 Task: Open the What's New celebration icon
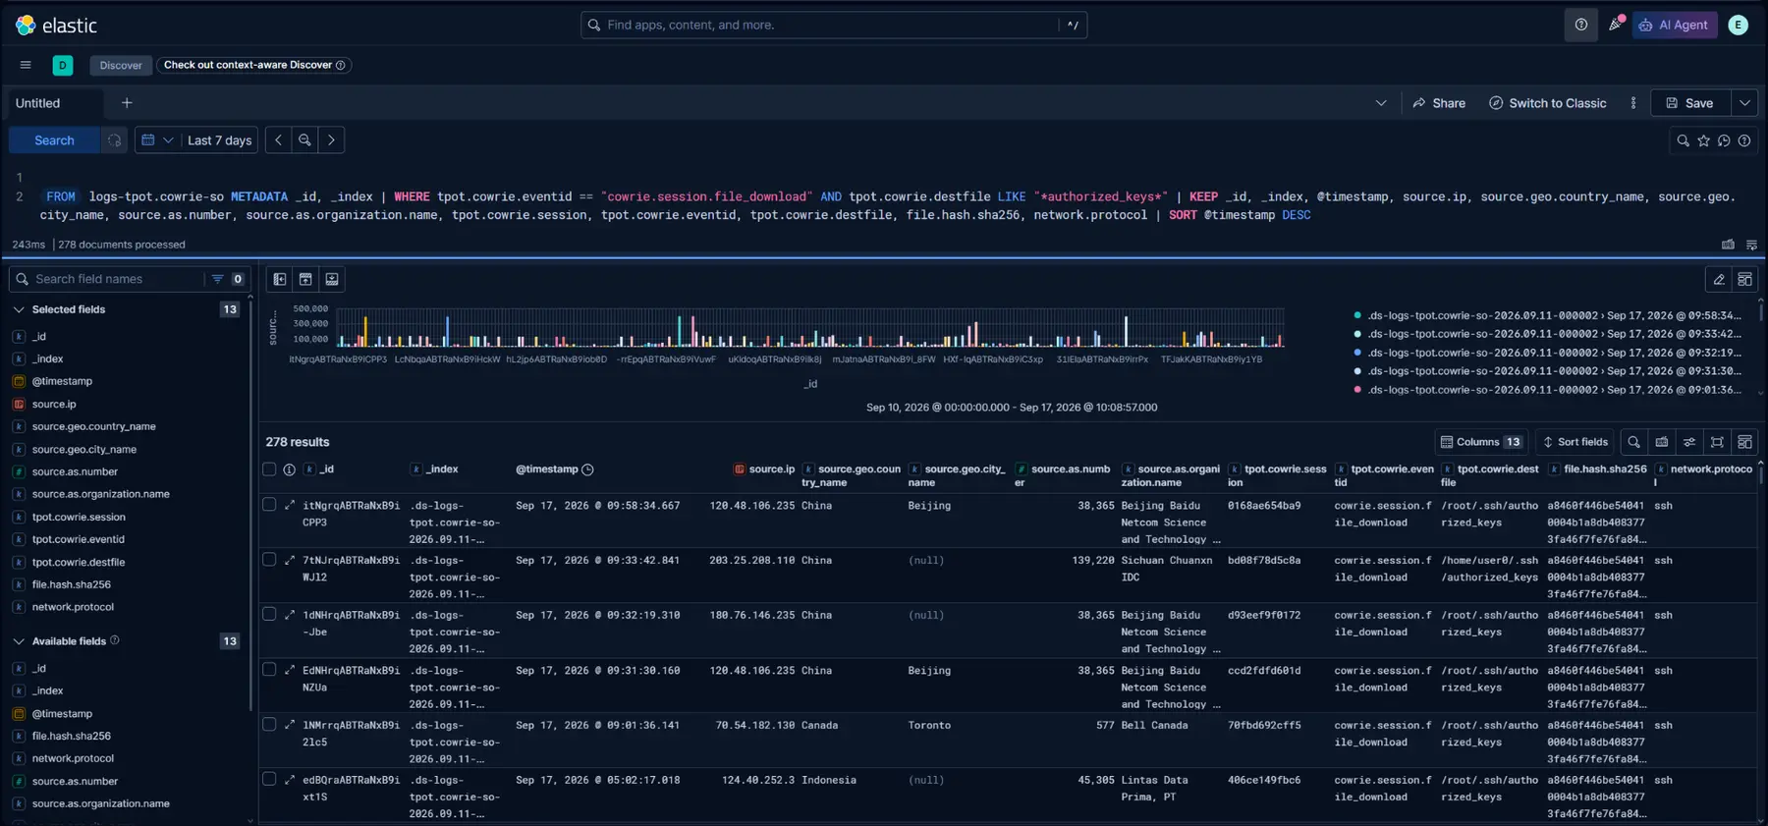[x=1615, y=25]
